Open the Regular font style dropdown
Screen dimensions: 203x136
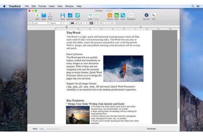[x=55, y=23]
